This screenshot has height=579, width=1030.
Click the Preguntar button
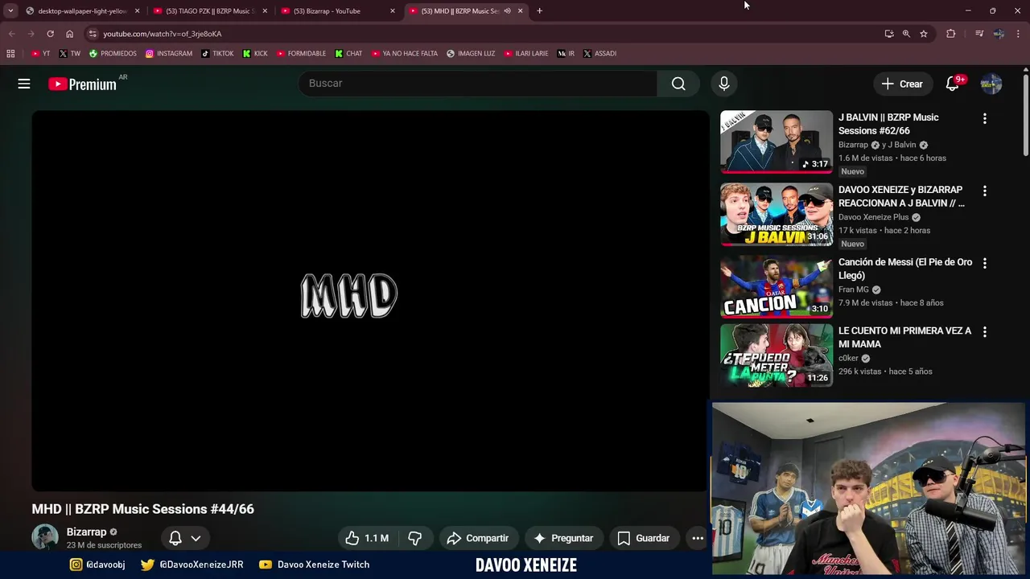coord(563,538)
